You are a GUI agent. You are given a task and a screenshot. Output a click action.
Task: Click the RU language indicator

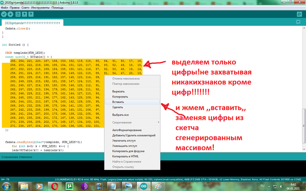point(262,186)
